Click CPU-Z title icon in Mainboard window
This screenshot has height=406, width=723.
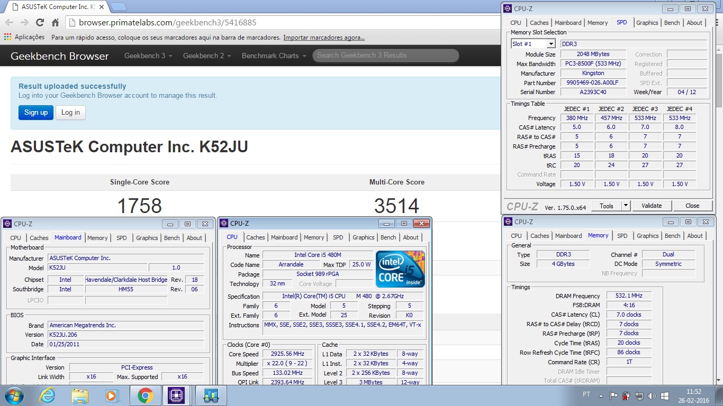tap(7, 224)
